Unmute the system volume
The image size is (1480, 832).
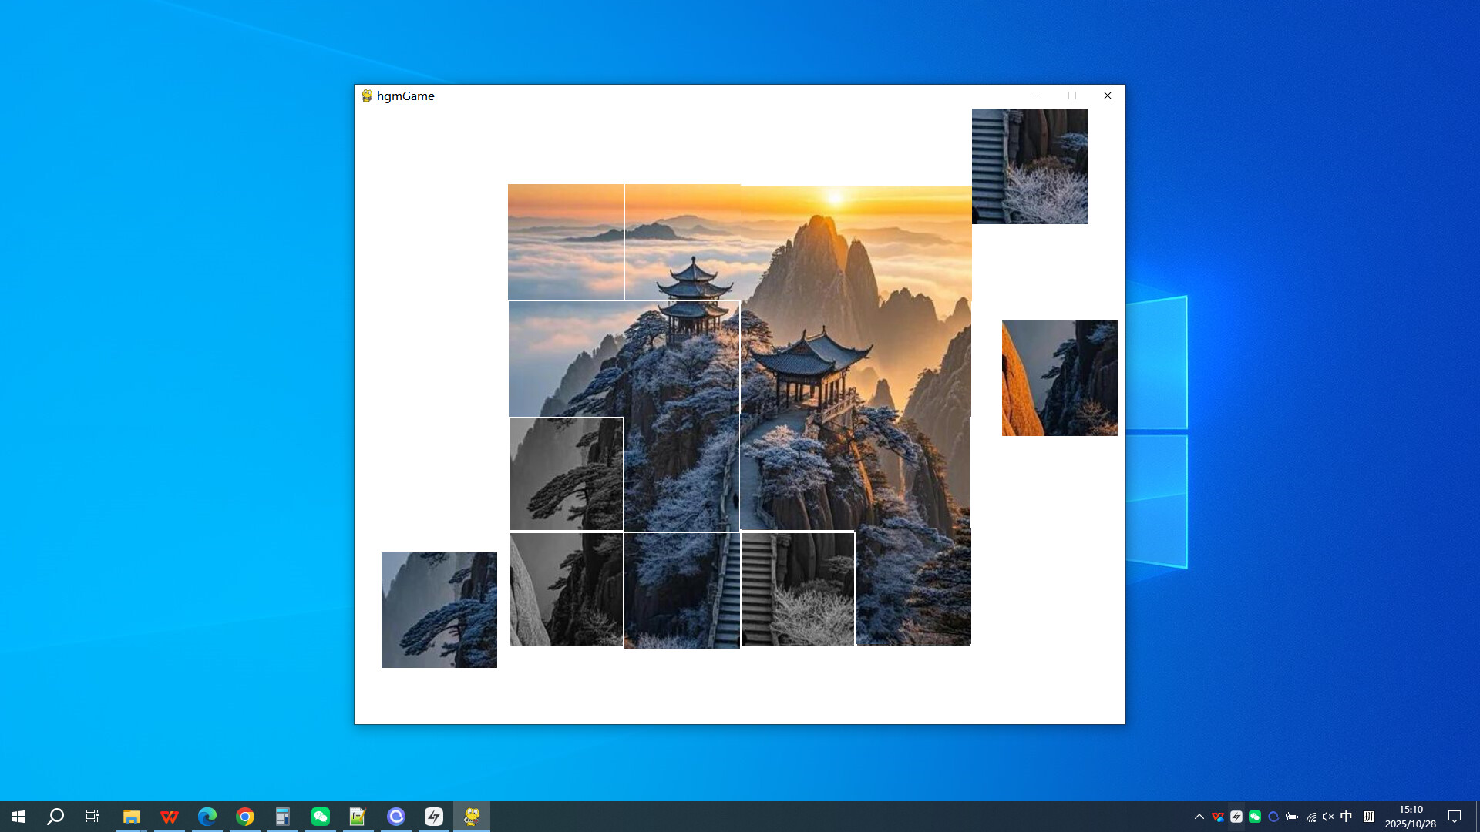click(1327, 817)
